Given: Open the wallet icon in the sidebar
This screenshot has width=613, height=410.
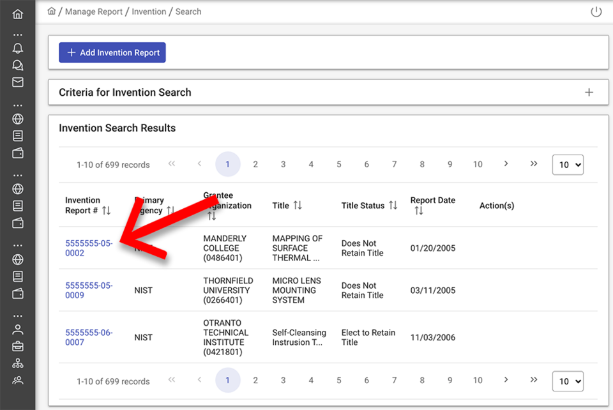Looking at the screenshot, I should pos(17,153).
